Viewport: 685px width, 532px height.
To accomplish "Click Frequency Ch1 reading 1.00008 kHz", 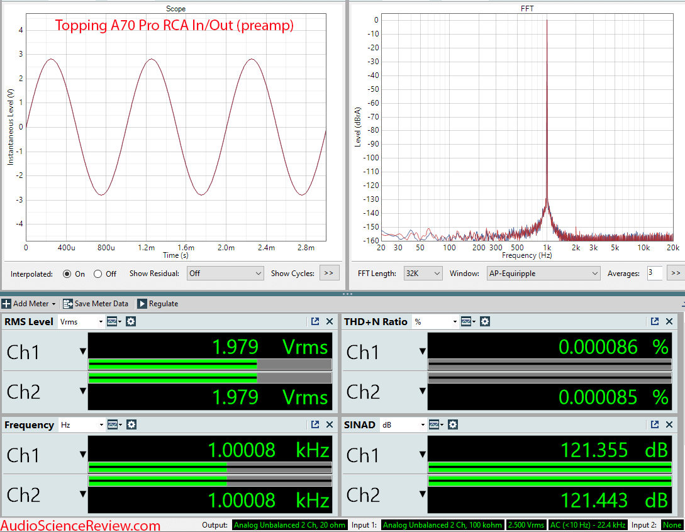I will [268, 450].
